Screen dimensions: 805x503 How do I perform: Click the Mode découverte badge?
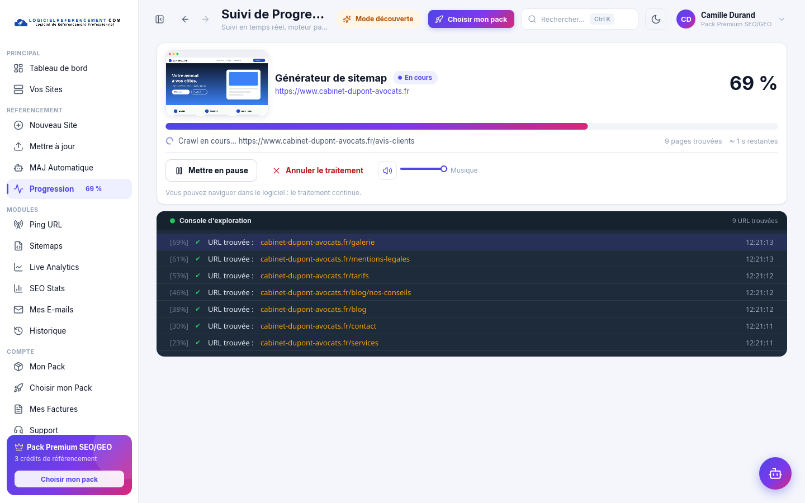(378, 19)
